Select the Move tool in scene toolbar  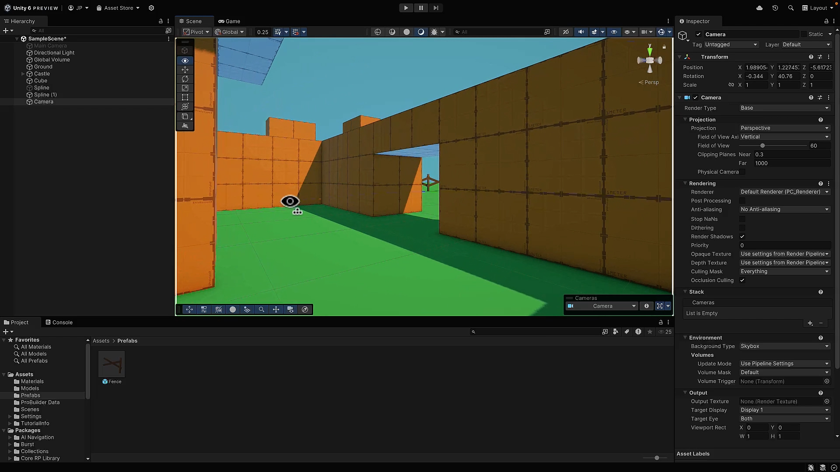(x=185, y=70)
